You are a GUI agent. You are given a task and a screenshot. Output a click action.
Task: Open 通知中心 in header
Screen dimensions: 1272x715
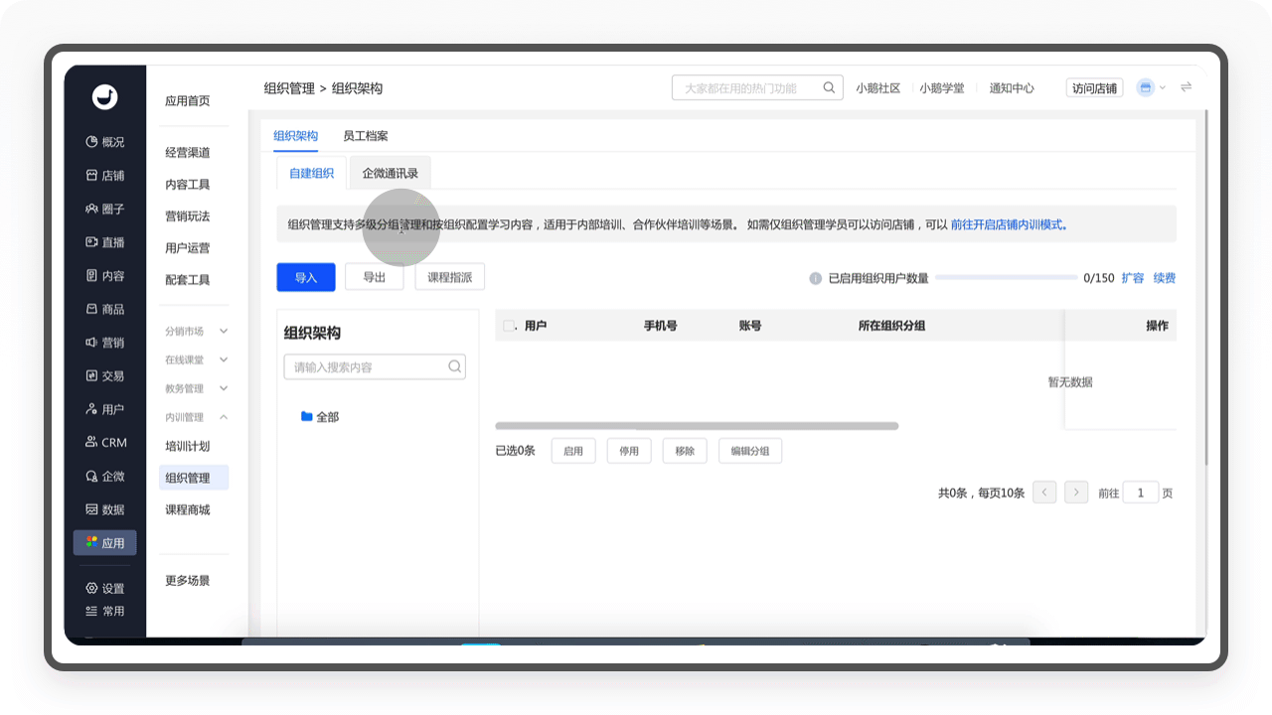[x=1012, y=87]
